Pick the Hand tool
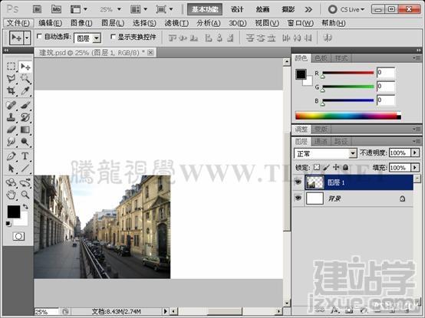Screen dimensions: 425x318 click(x=11, y=195)
